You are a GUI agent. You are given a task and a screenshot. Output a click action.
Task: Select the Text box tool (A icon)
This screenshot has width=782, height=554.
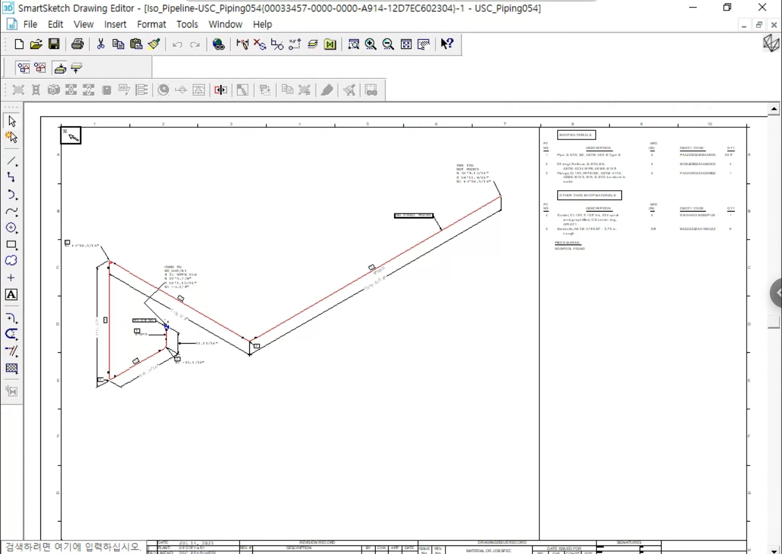12,295
